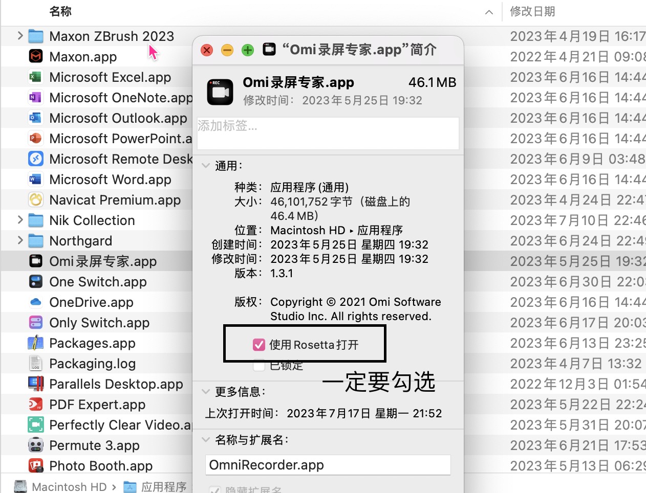Enable the 使用Rosetta打开 checkbox

pyautogui.click(x=259, y=344)
